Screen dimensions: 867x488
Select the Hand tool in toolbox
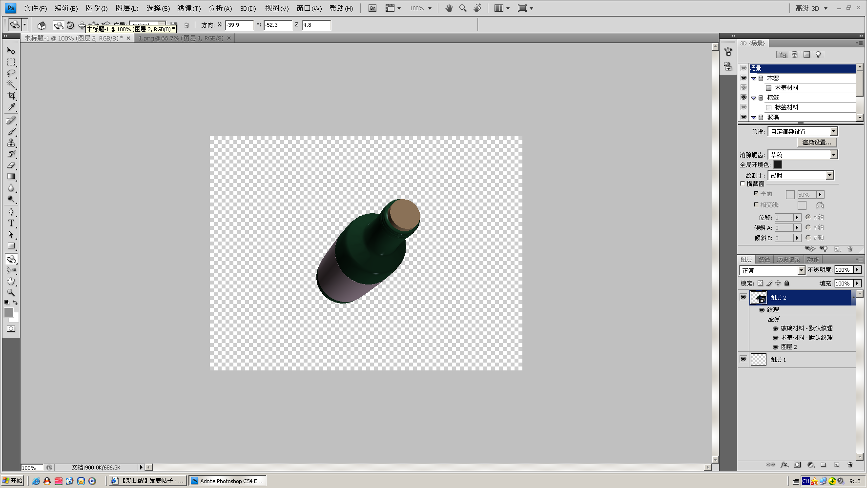pos(11,282)
